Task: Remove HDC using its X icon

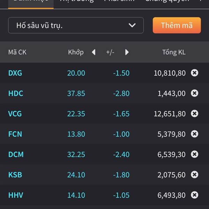Action: pos(194,93)
